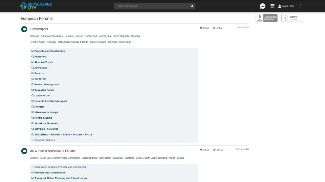Viewport: 325px width, 182px height.
Task: Click chat icon beside European Archives
Action: pyautogui.click(x=33, y=140)
